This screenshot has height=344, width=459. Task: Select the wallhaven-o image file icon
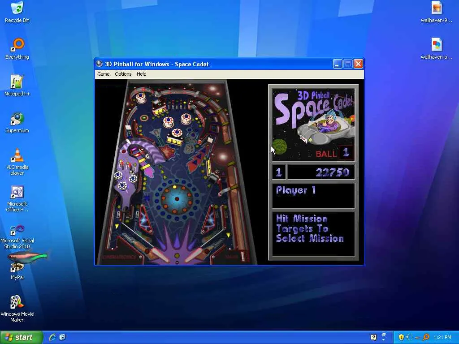[437, 48]
